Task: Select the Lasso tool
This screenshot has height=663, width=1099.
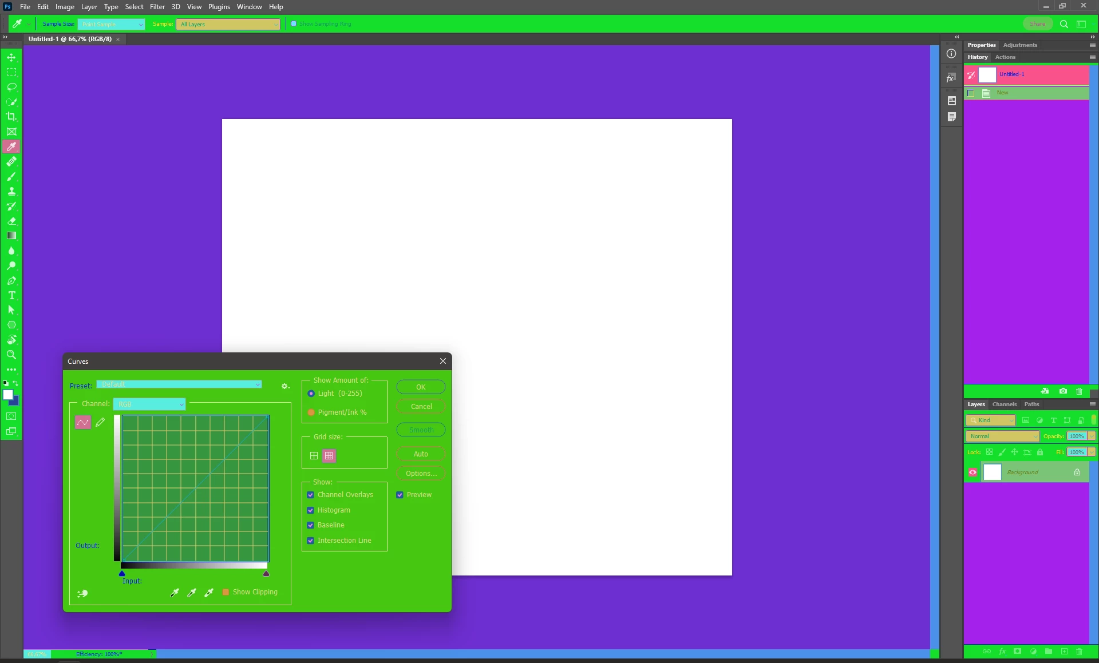Action: pos(11,87)
